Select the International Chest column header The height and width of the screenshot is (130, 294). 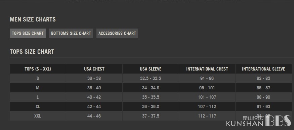207,69
